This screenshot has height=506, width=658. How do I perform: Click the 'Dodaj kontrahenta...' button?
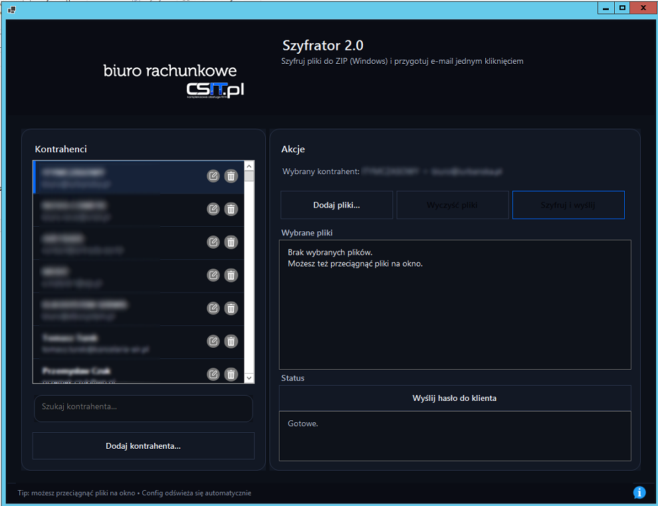143,446
